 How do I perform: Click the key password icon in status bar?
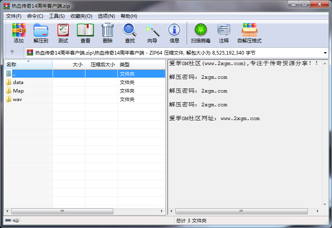(x=16, y=220)
